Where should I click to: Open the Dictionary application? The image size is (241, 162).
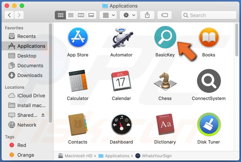[165, 125]
